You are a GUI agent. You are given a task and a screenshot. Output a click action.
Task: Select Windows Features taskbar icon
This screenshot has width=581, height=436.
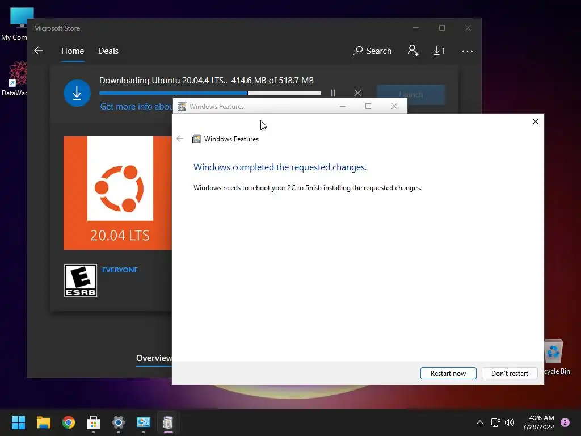click(168, 422)
